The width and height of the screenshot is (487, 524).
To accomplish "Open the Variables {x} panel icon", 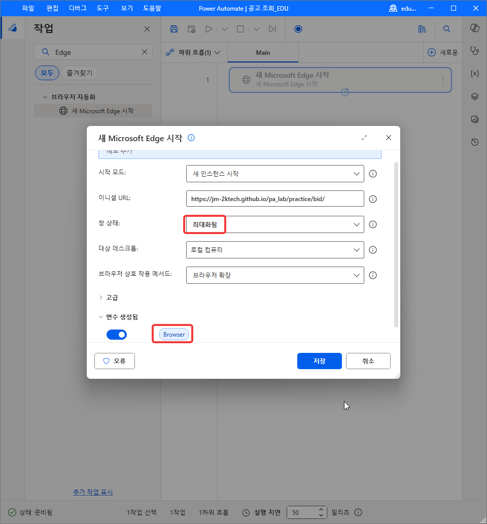I will coord(475,74).
